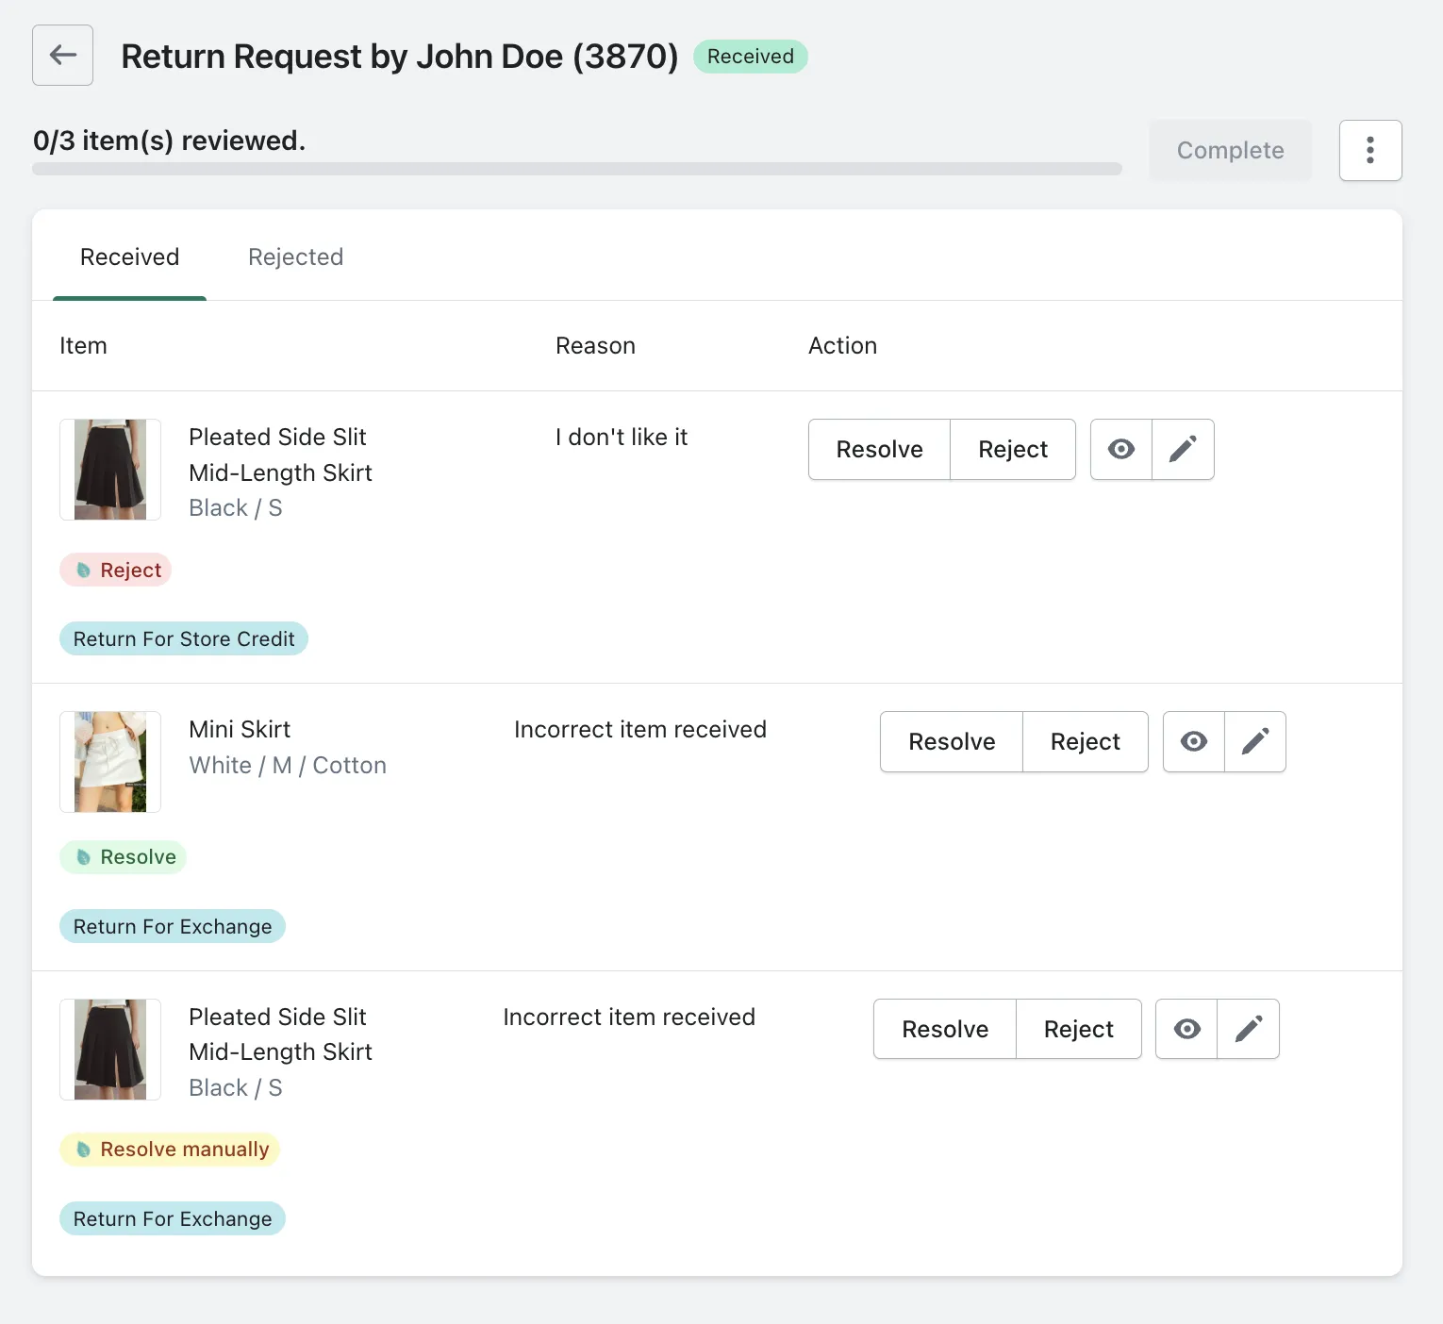The width and height of the screenshot is (1443, 1324).
Task: Click the Resolve manually suggestion tag
Action: 170,1150
